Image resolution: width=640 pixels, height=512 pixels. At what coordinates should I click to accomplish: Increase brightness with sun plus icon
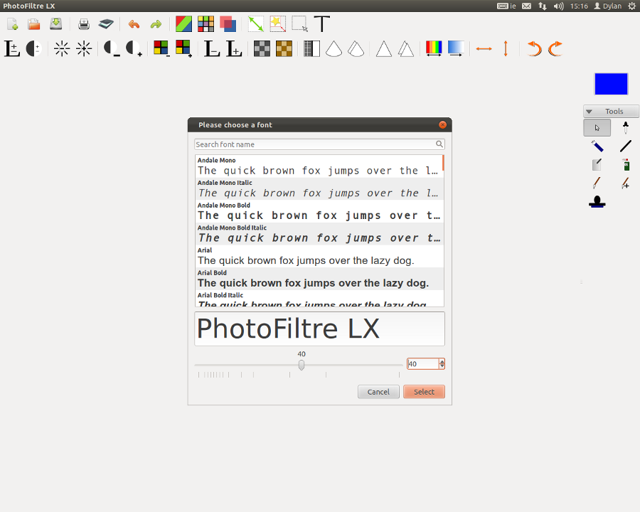[x=84, y=48]
